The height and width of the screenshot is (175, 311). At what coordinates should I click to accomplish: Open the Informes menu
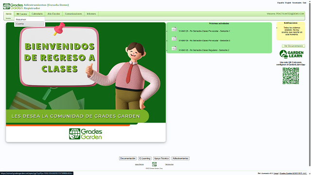coord(91,14)
